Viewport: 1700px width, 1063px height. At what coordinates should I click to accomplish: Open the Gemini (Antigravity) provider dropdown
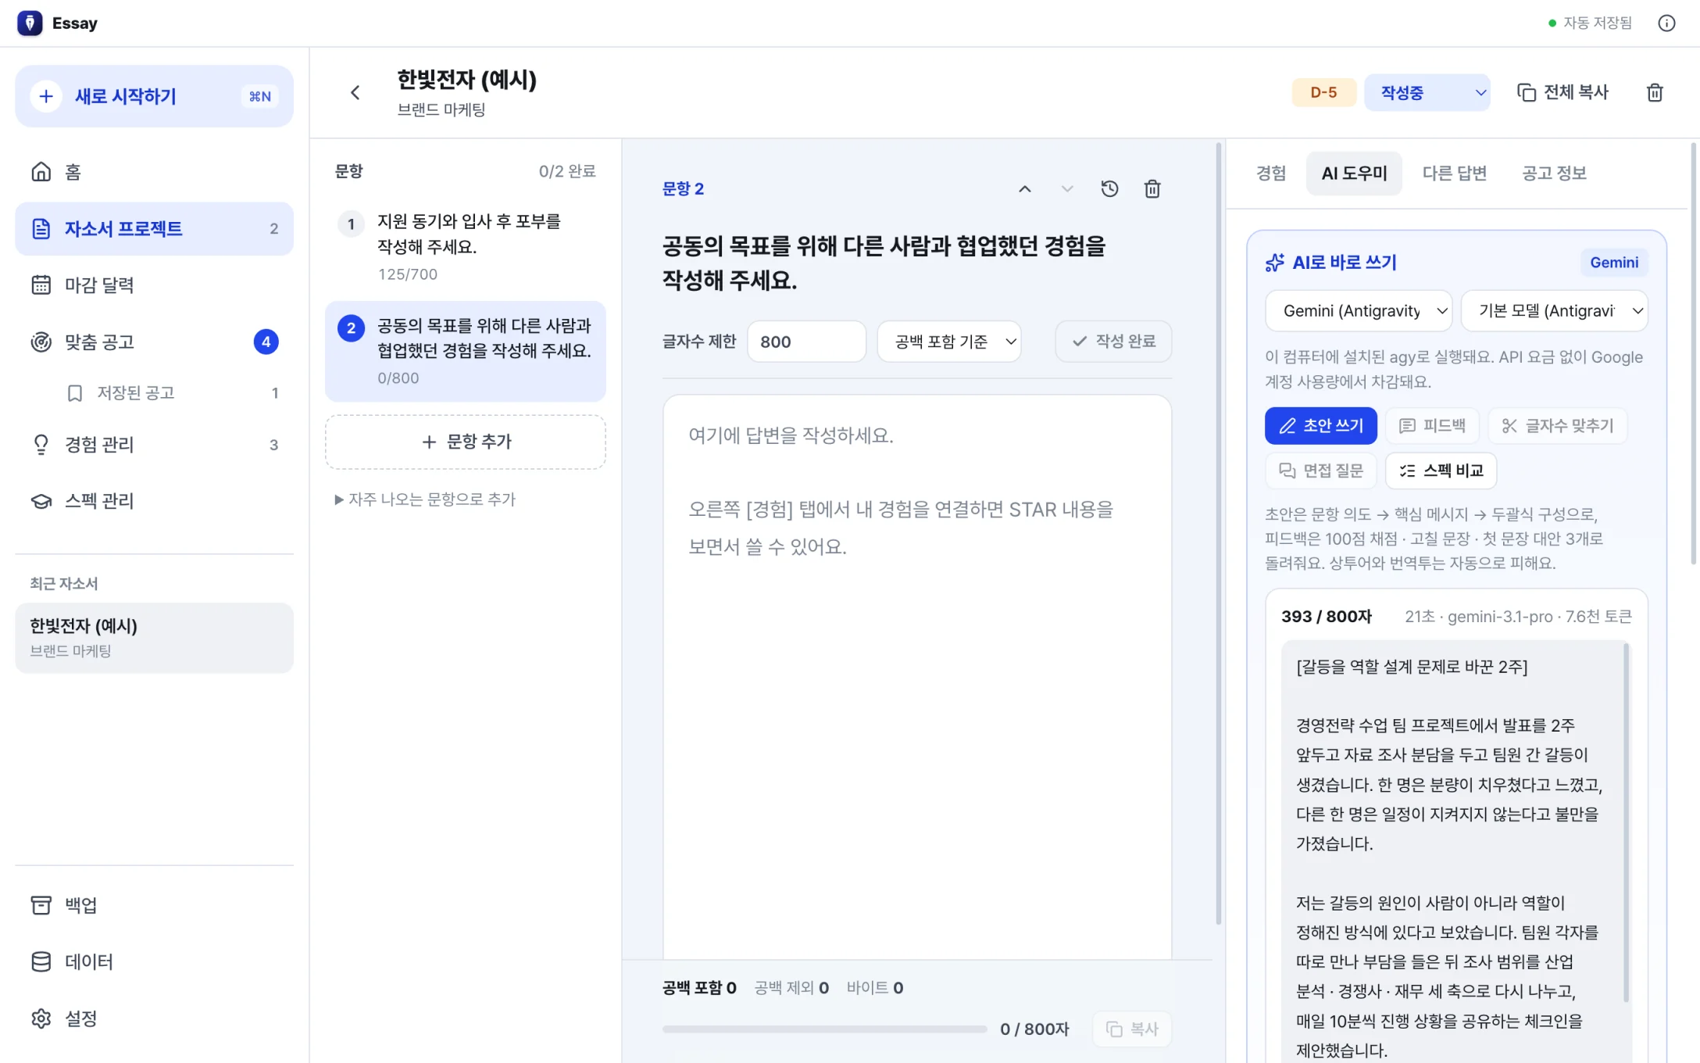1359,311
